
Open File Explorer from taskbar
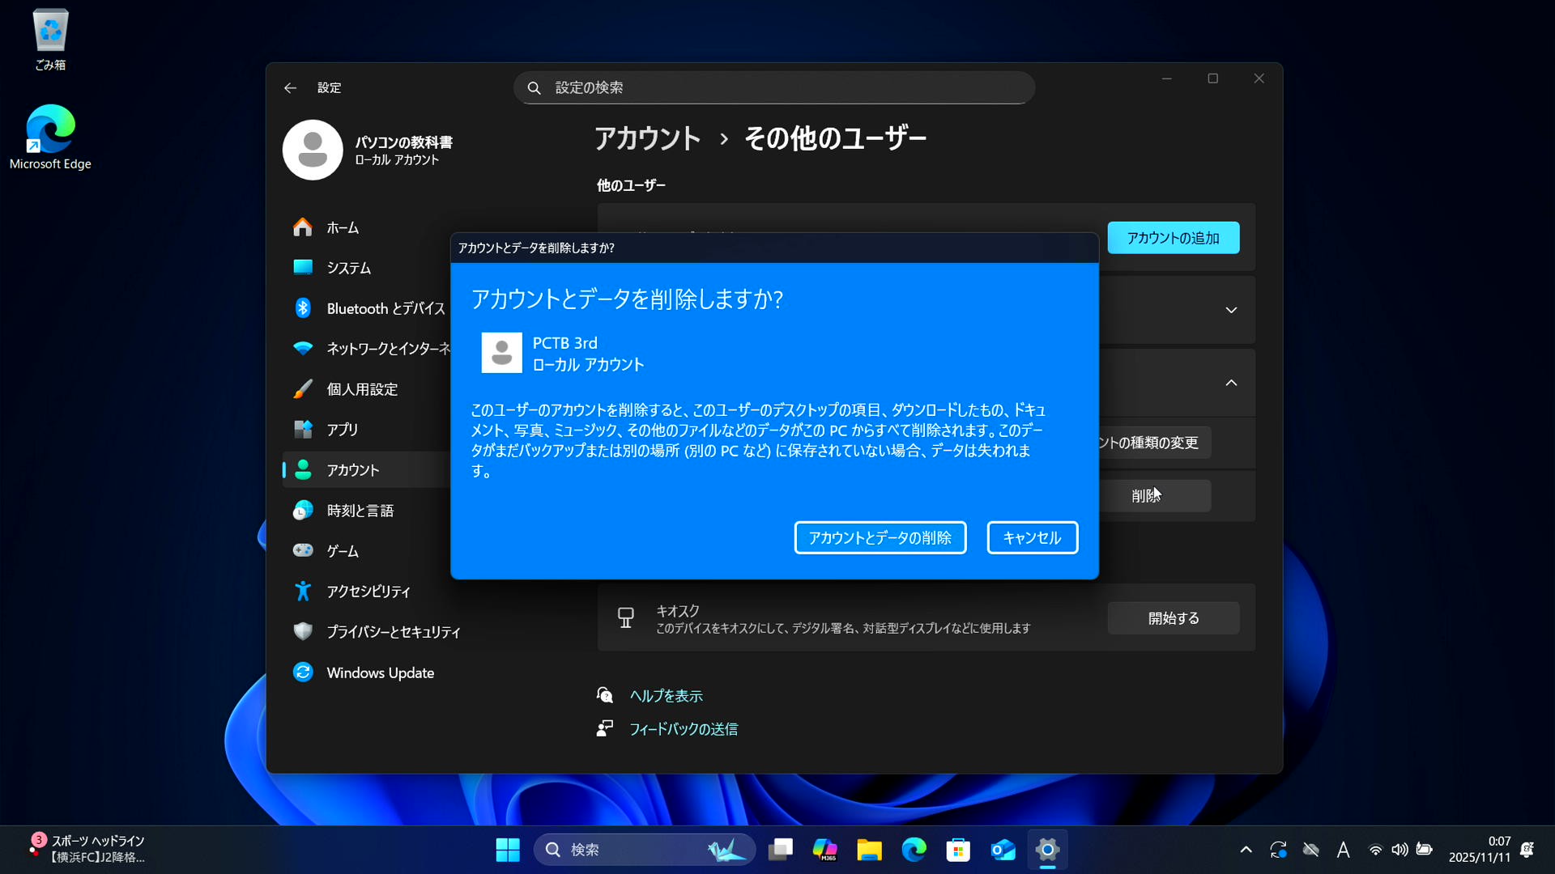(869, 850)
